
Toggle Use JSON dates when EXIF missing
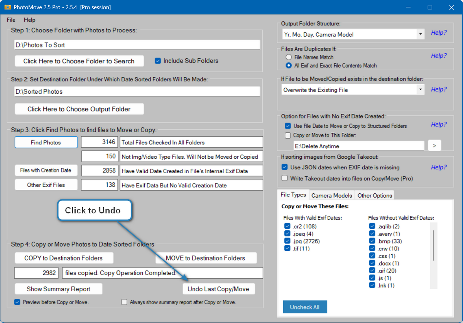tap(285, 167)
